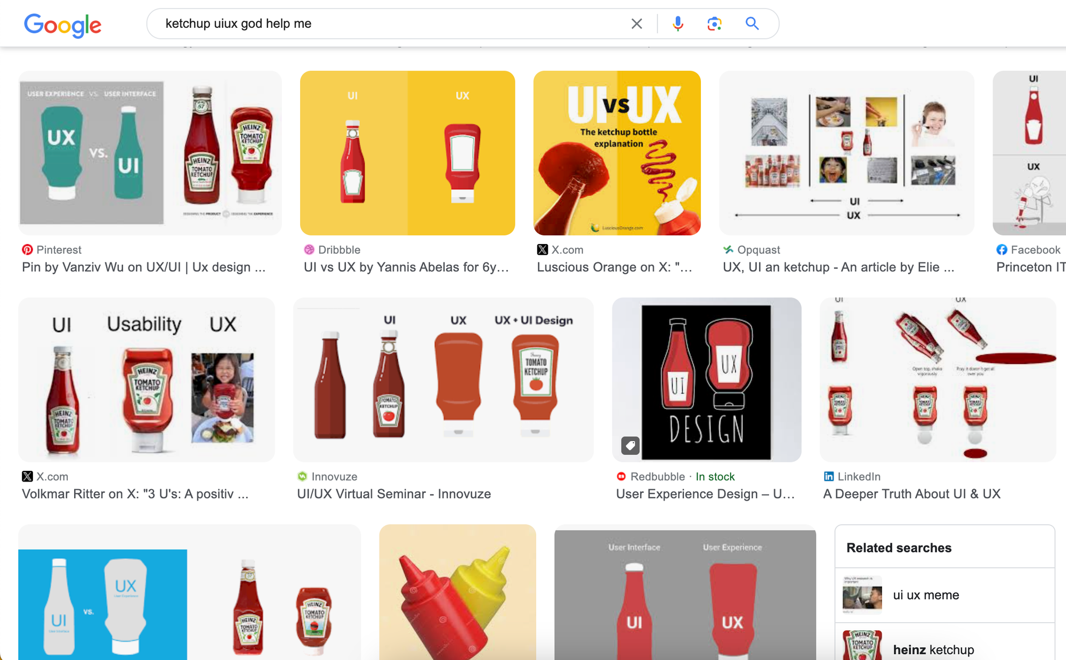Click the Pinterest source icon

pos(27,250)
